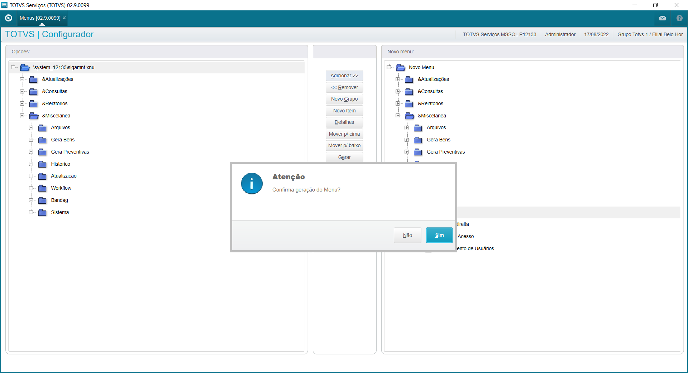The width and height of the screenshot is (688, 373).
Task: Click &Consultas folder icon in Opcoes
Action: tap(33, 92)
